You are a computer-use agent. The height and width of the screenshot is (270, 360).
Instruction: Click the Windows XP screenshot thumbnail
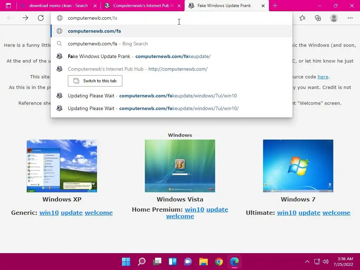click(x=62, y=166)
